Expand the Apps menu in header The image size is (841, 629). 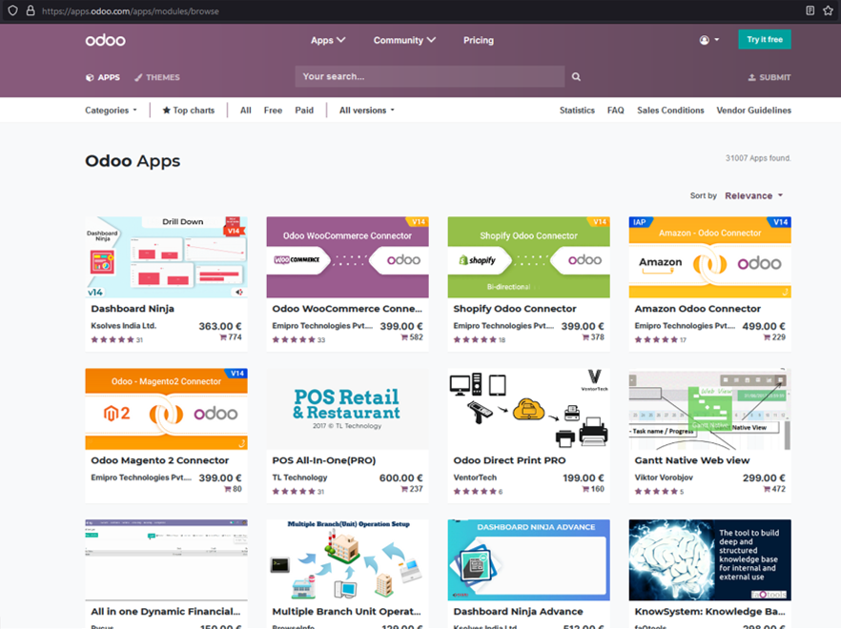327,40
